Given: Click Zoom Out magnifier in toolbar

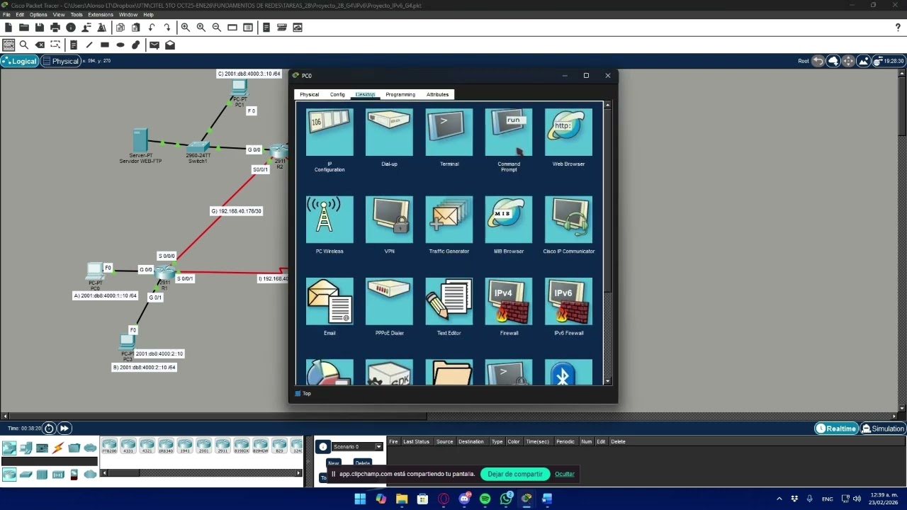Looking at the screenshot, I should [217, 28].
